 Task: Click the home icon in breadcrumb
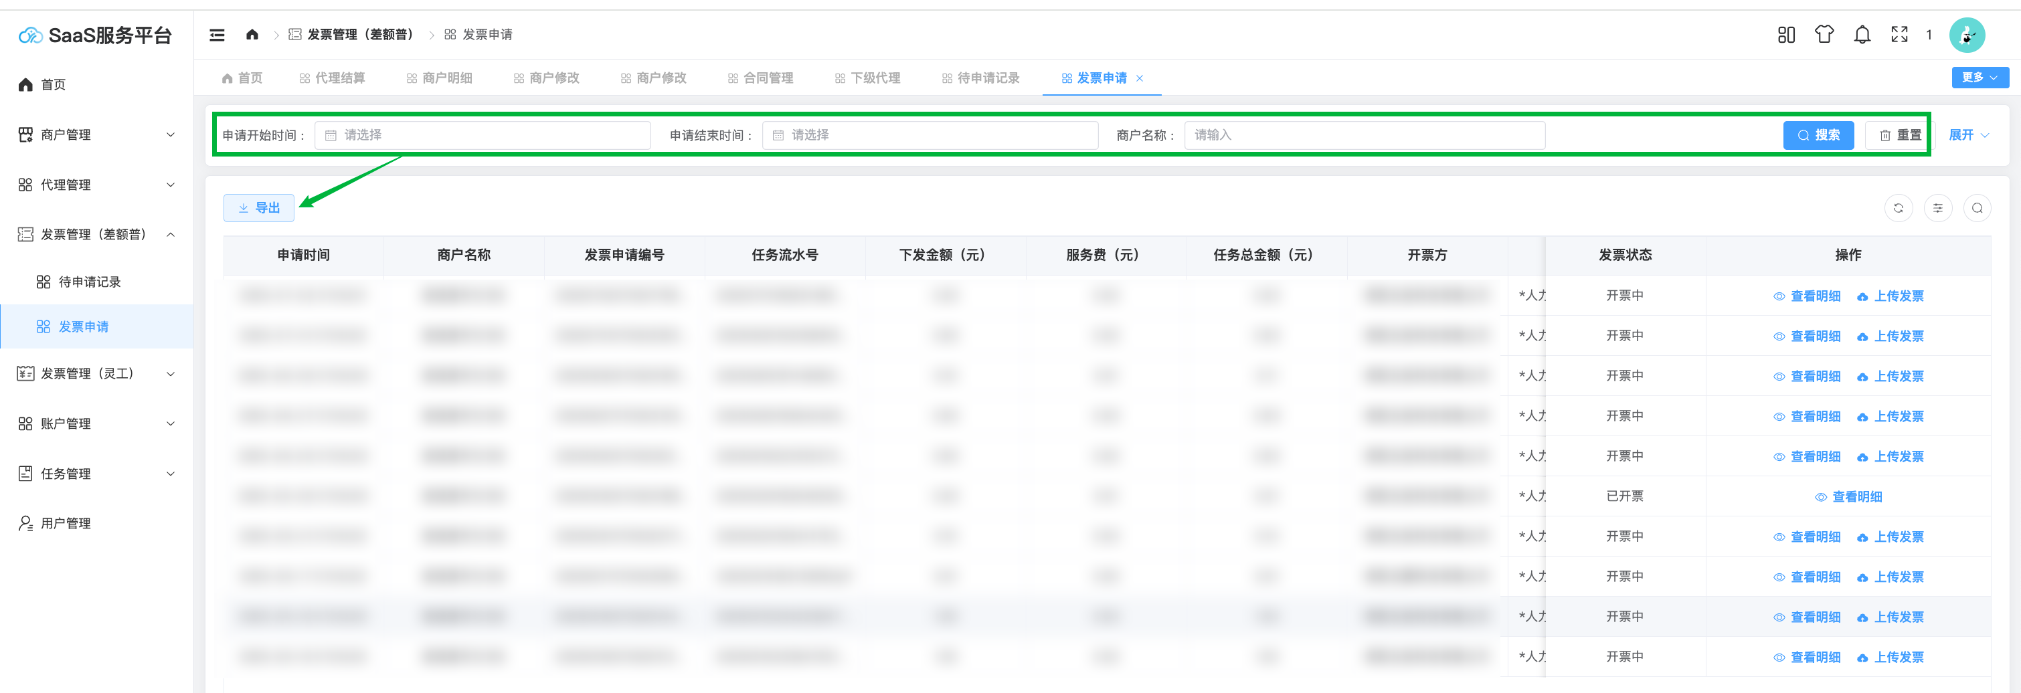click(x=252, y=35)
